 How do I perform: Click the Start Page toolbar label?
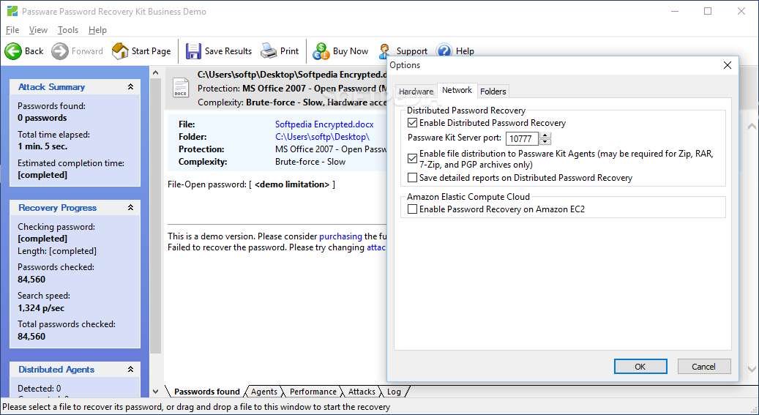151,51
